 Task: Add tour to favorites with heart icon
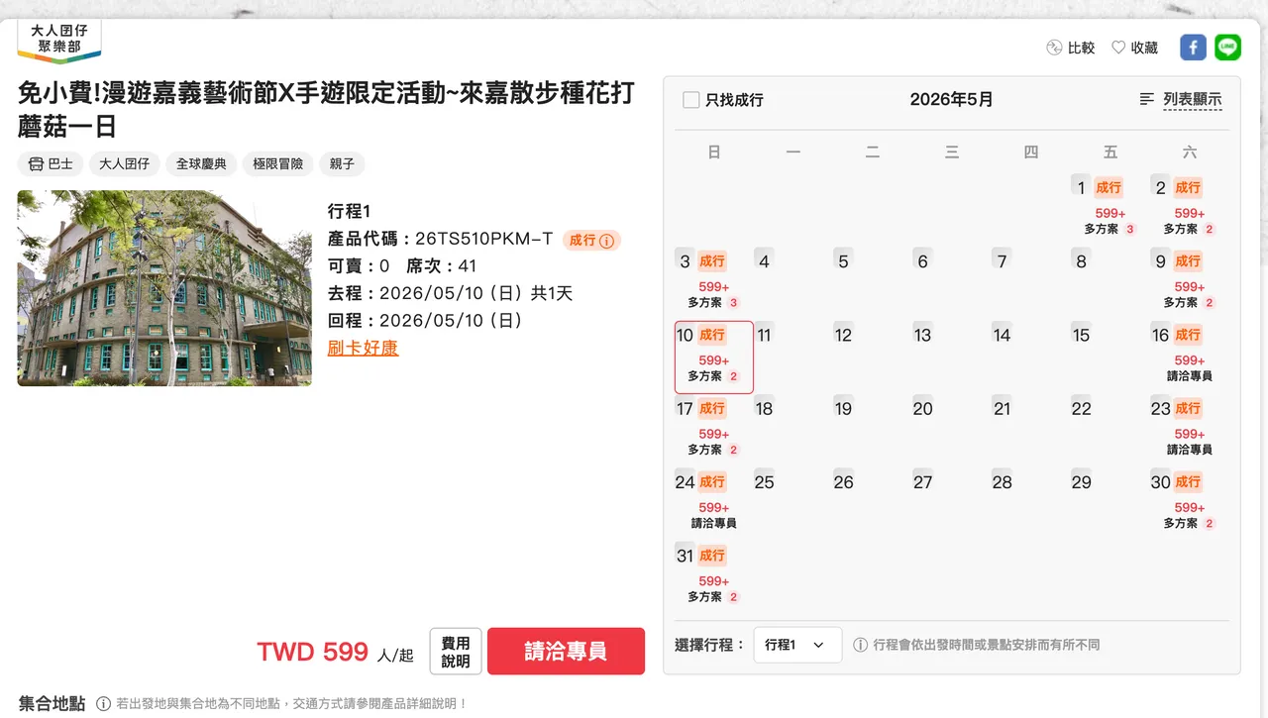click(x=1118, y=48)
